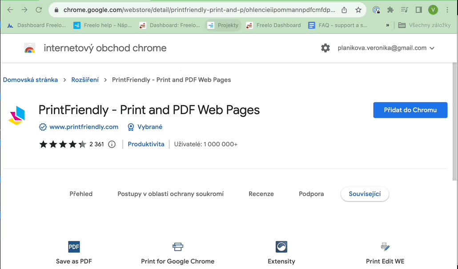Go to Rozšíření breadcrumb
458x269 pixels.
(85, 80)
